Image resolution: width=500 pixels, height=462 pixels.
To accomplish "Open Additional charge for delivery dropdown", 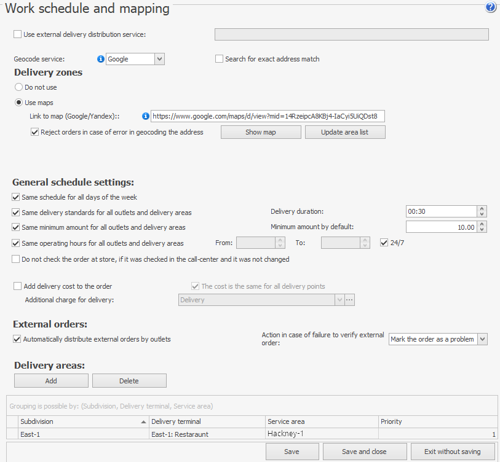I will [x=339, y=300].
